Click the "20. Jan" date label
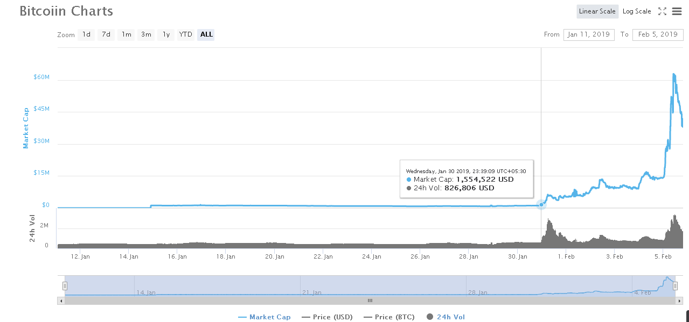 (275, 257)
